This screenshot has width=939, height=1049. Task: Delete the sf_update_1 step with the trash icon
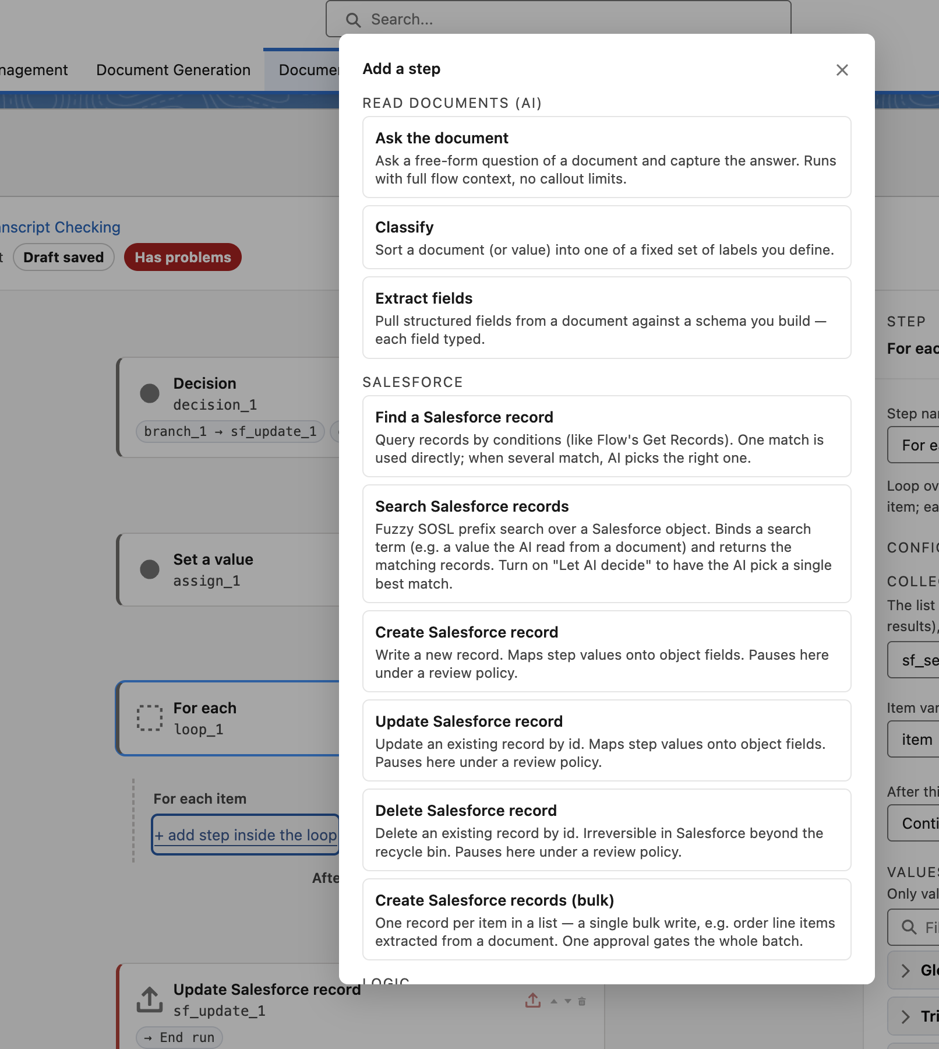(x=582, y=1001)
